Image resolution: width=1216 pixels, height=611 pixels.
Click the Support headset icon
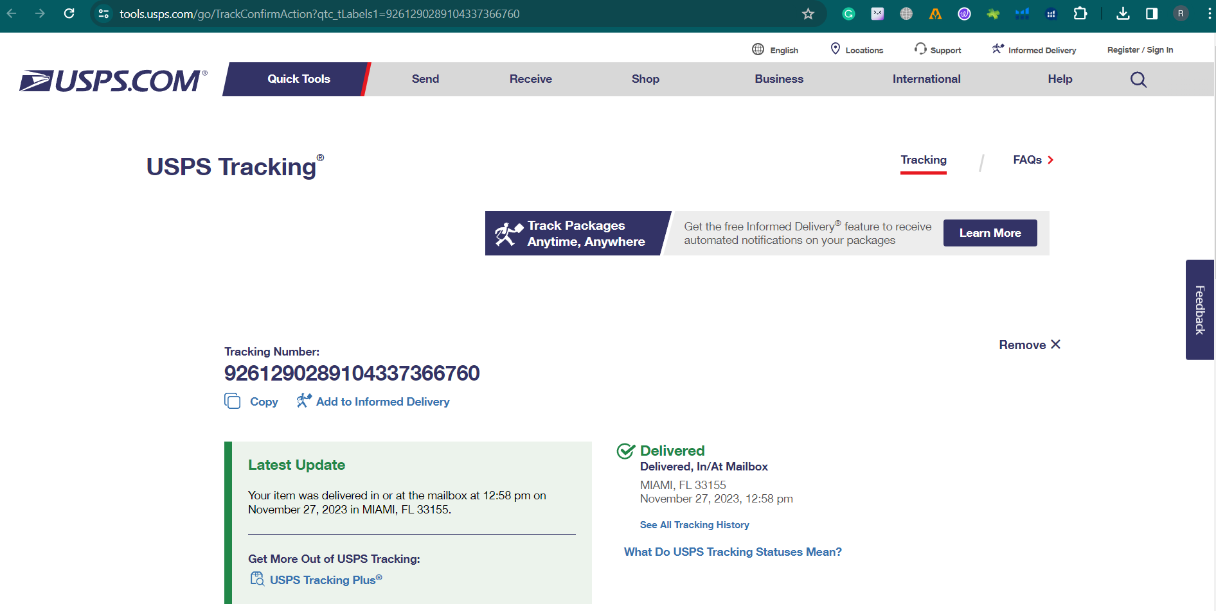coord(920,49)
